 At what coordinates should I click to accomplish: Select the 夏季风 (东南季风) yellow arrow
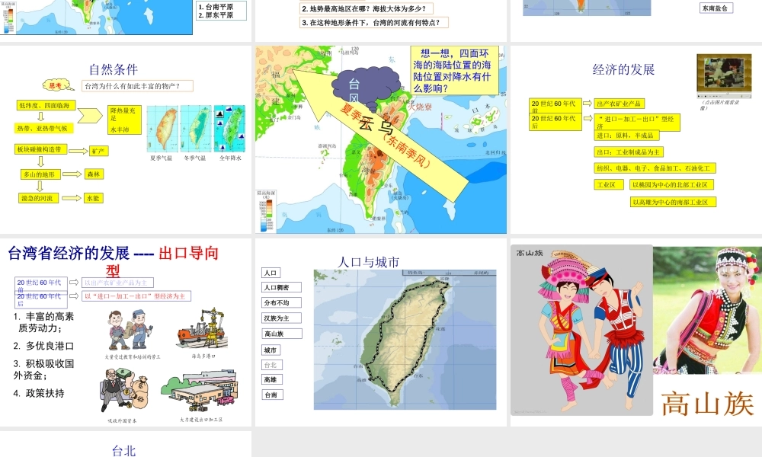click(x=380, y=135)
